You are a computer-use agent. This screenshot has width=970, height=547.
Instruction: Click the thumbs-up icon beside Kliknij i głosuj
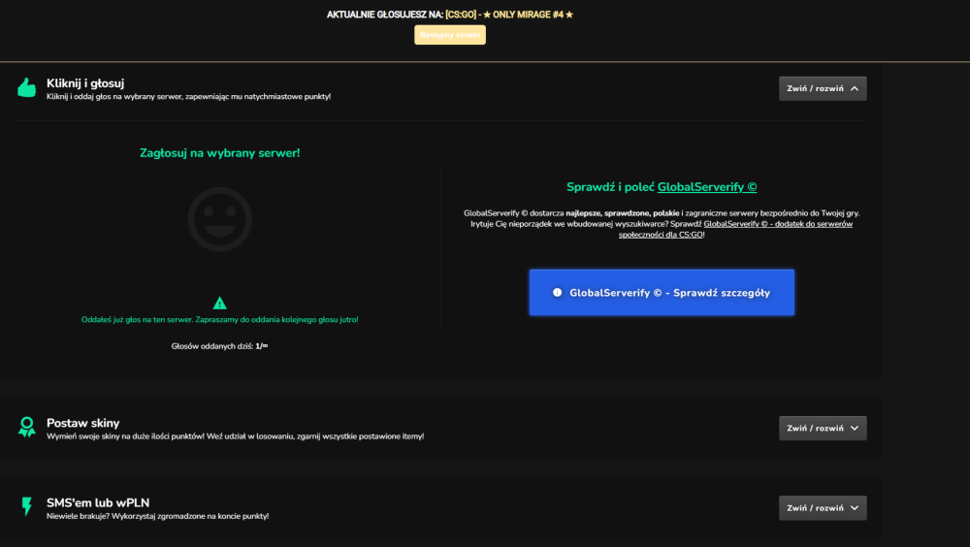point(26,88)
